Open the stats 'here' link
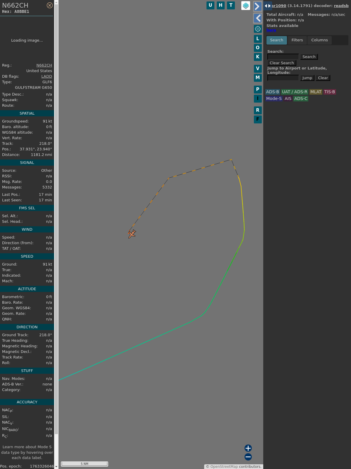 (271, 30)
